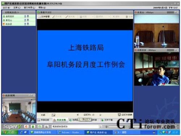Click the green window icon in bottom bar

click(x=40, y=127)
